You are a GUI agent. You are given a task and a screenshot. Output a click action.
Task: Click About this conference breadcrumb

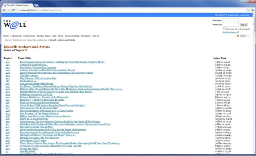[x=37, y=40]
